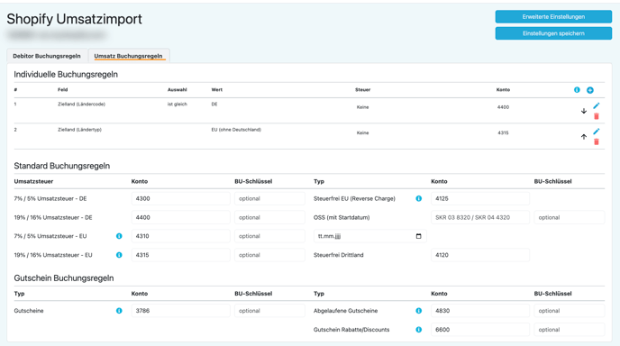This screenshot has width=620, height=346.
Task: Open Erweiterte Einstellungen
Action: coord(553,17)
